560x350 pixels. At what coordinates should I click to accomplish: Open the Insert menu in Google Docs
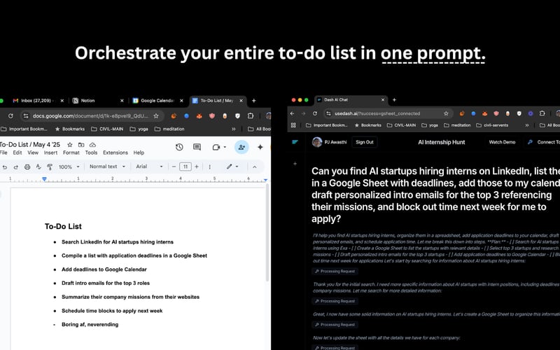pyautogui.click(x=50, y=153)
